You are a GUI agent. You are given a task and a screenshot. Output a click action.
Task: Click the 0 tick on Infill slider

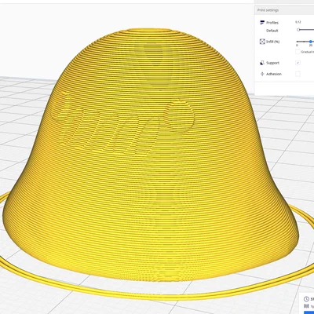[297, 46]
